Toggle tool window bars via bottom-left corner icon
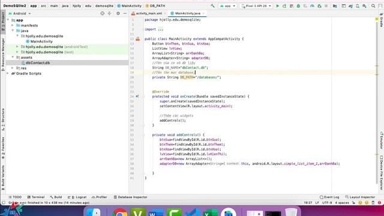The height and width of the screenshot is (216, 384). click(x=4, y=203)
